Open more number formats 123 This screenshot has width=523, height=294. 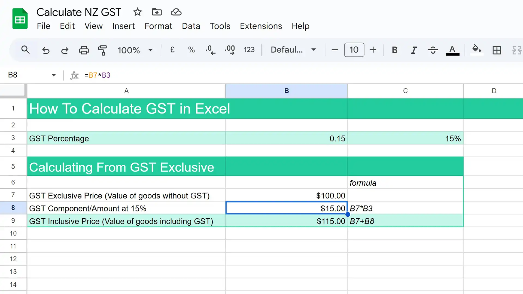coord(249,50)
